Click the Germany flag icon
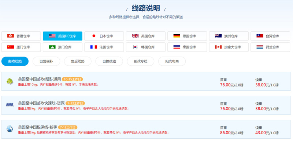This screenshot has height=143, width=293. [177, 36]
